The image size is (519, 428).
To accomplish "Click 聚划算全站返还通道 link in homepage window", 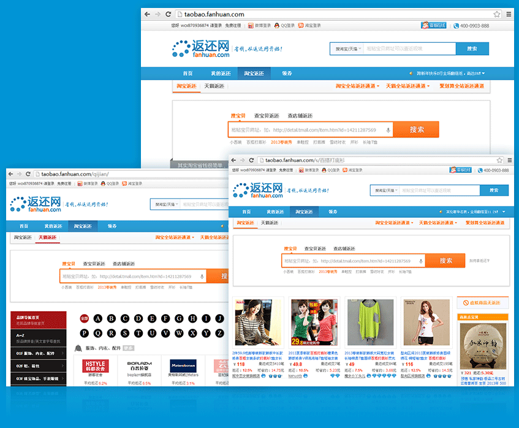I will pos(462,86).
